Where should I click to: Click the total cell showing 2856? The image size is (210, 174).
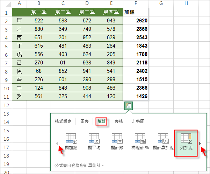click(136, 29)
